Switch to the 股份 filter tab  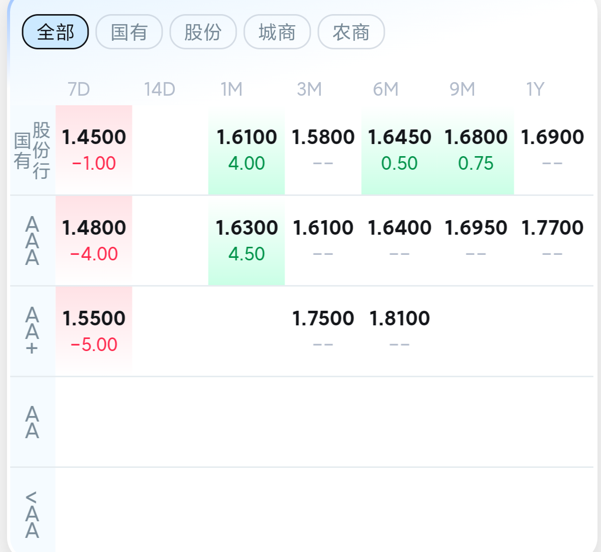coord(203,32)
